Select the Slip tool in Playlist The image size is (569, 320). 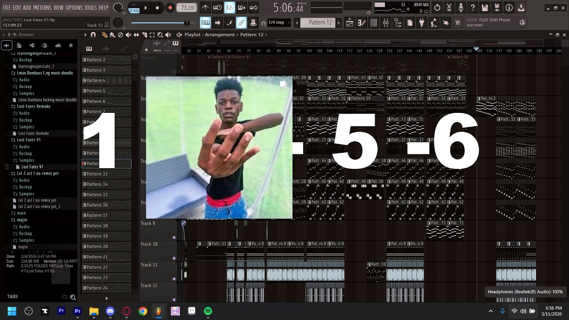coord(136,35)
